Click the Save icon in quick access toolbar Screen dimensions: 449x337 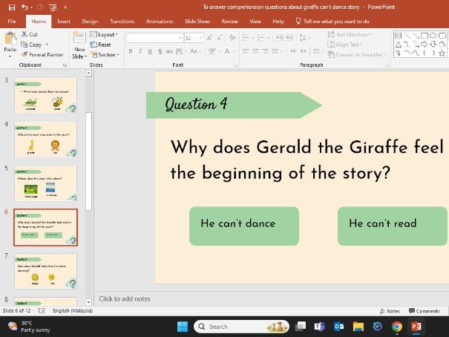click(12, 7)
